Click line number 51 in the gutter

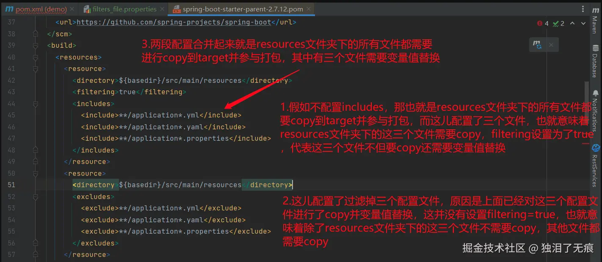(11, 185)
